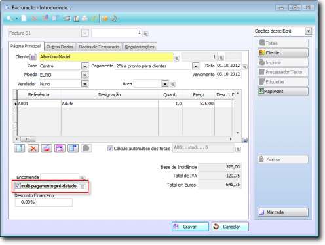
Task: Click the Albertino Maciel client name field
Action: [x=106, y=57]
